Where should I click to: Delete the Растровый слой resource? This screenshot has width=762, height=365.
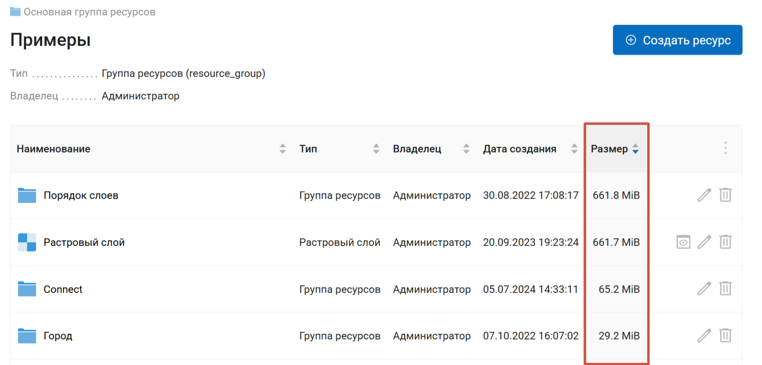725,242
